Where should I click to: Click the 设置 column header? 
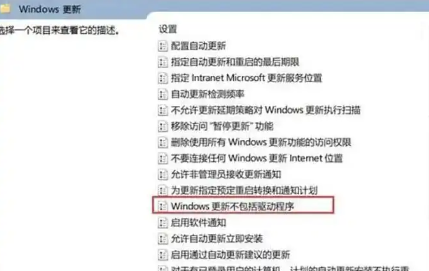[168, 29]
